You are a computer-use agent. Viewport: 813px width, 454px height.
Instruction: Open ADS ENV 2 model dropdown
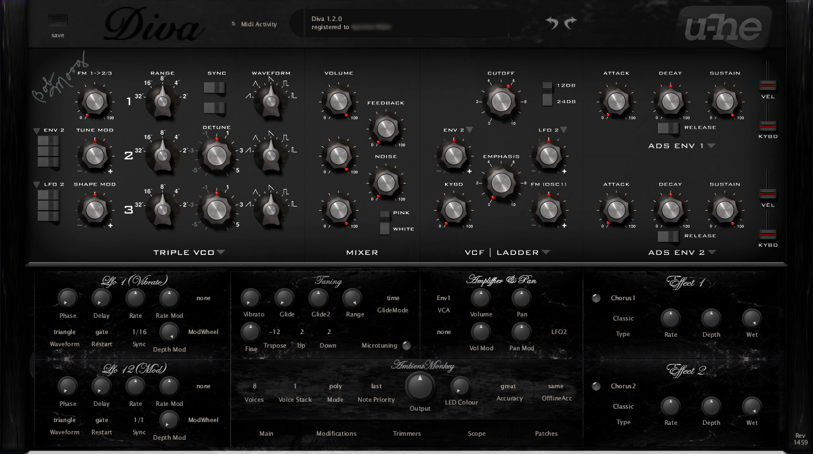coord(712,253)
